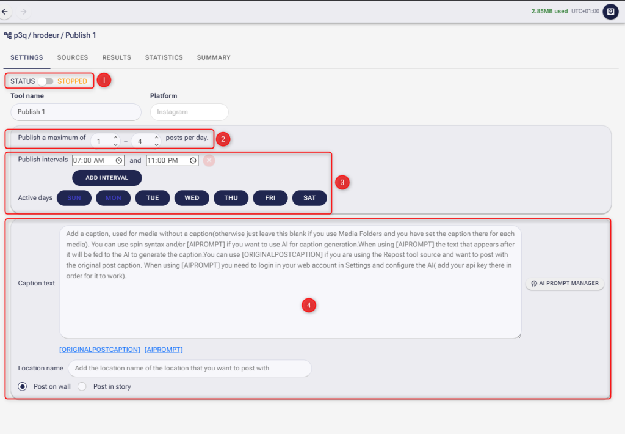Toggle WED as an active day
The image size is (625, 434).
[x=192, y=197]
